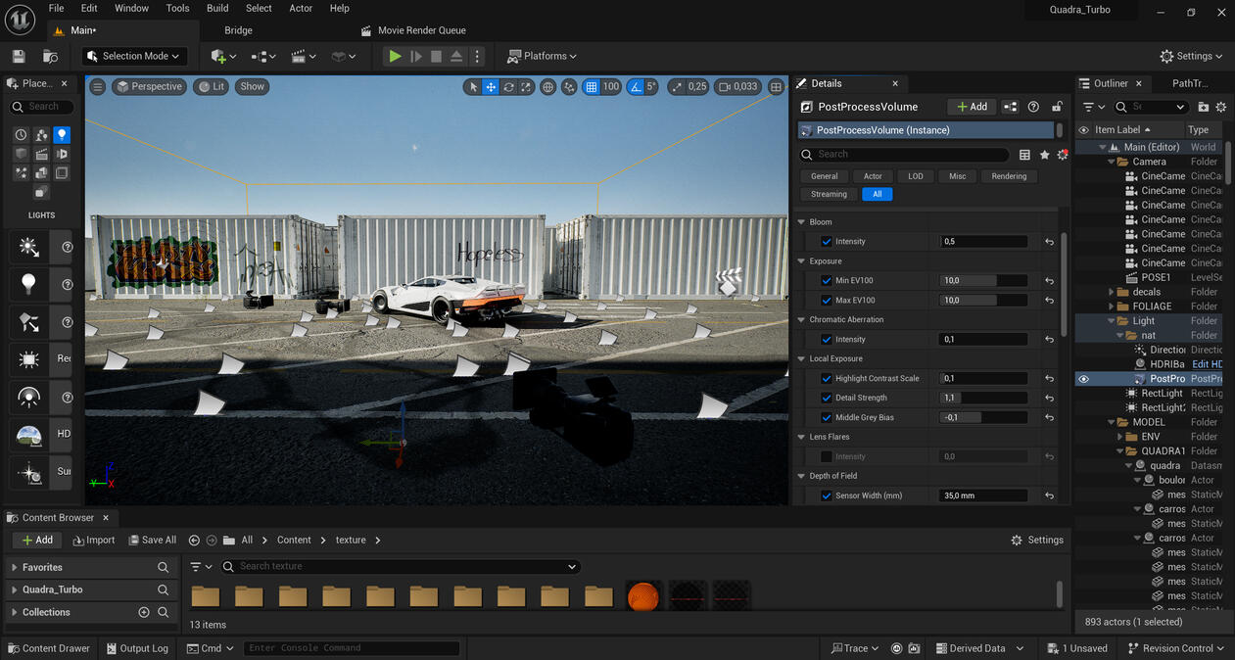Toggle the visibility eye of PostPro actor
This screenshot has width=1235, height=660.
[1083, 379]
